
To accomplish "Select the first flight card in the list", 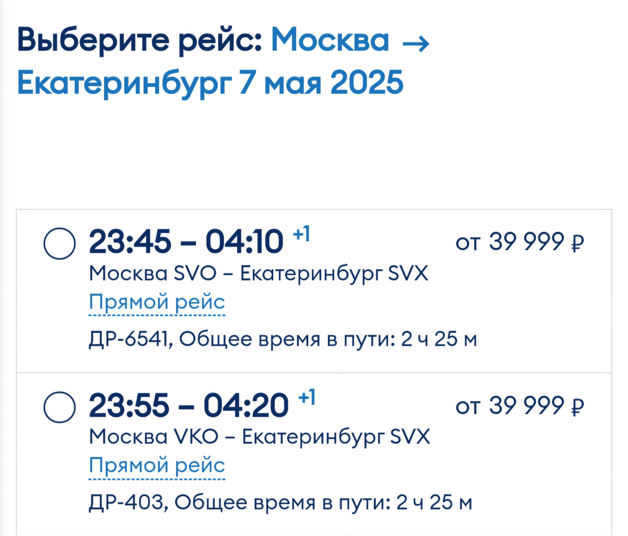I will coord(314,288).
